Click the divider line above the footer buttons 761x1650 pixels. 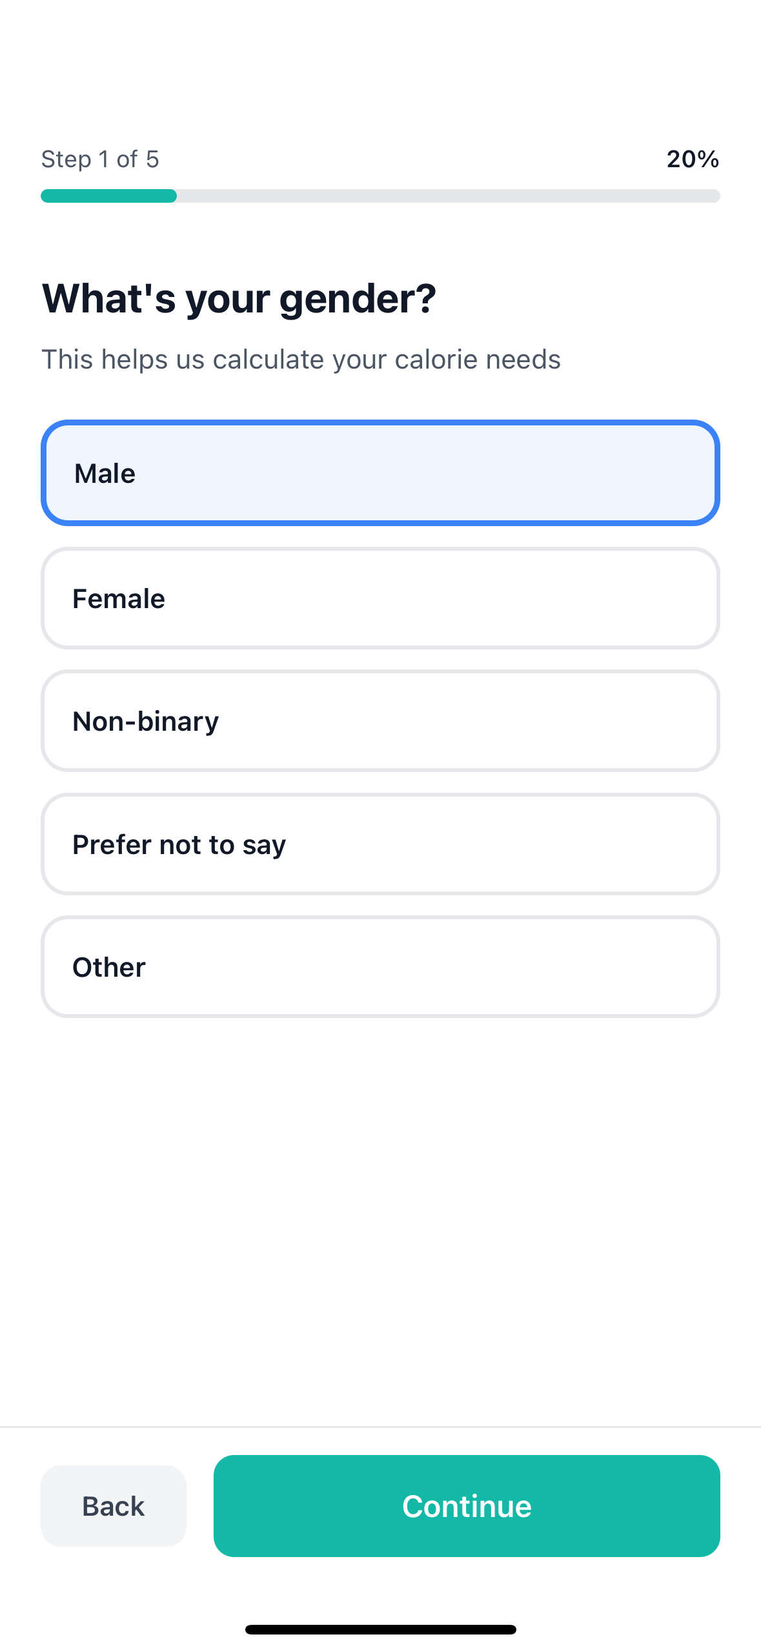(x=380, y=1427)
